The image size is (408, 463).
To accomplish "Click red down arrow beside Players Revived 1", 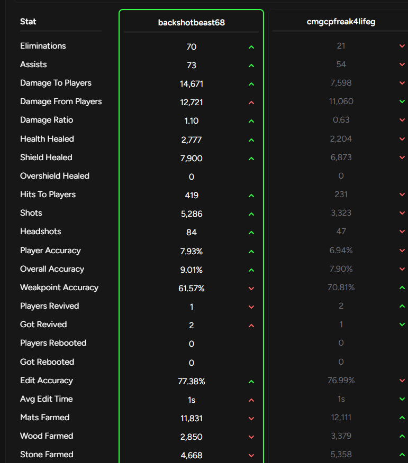I will (251, 307).
